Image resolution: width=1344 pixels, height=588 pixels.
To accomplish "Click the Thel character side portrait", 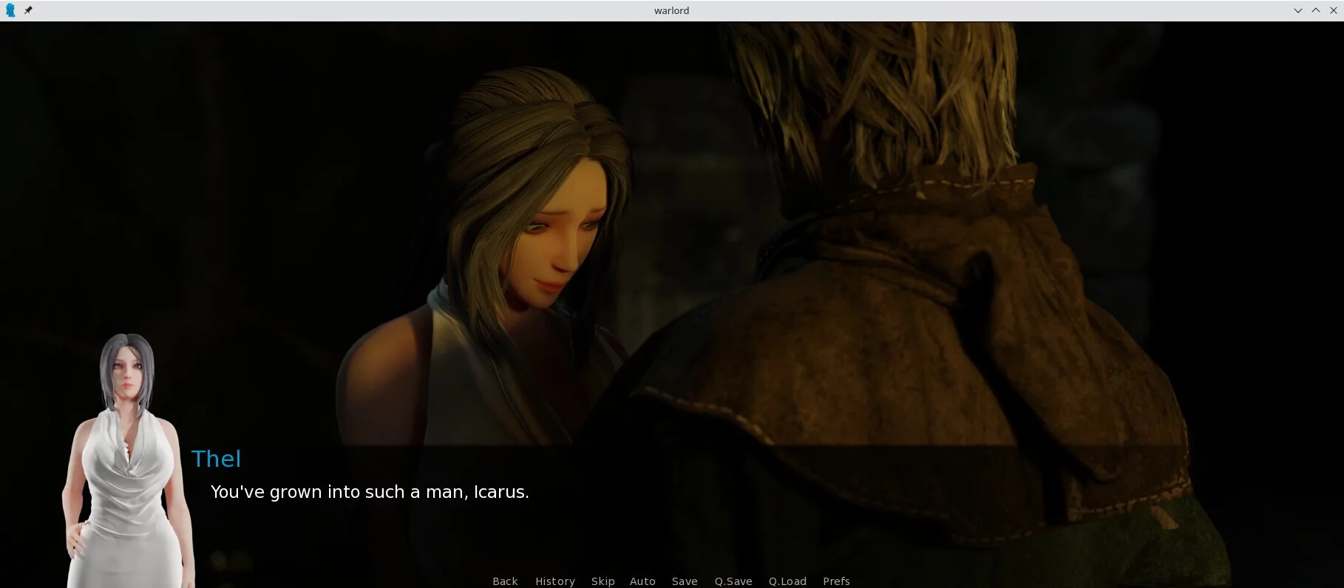I will [x=127, y=460].
